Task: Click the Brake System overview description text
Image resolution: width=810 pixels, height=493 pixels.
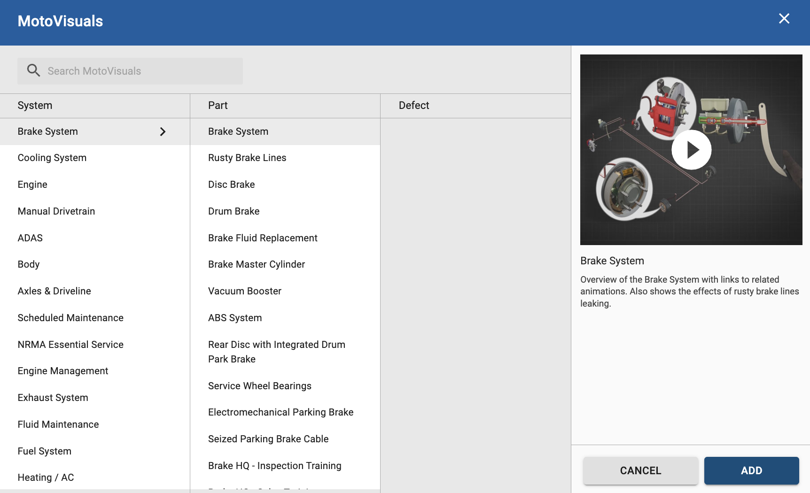Action: pos(690,292)
